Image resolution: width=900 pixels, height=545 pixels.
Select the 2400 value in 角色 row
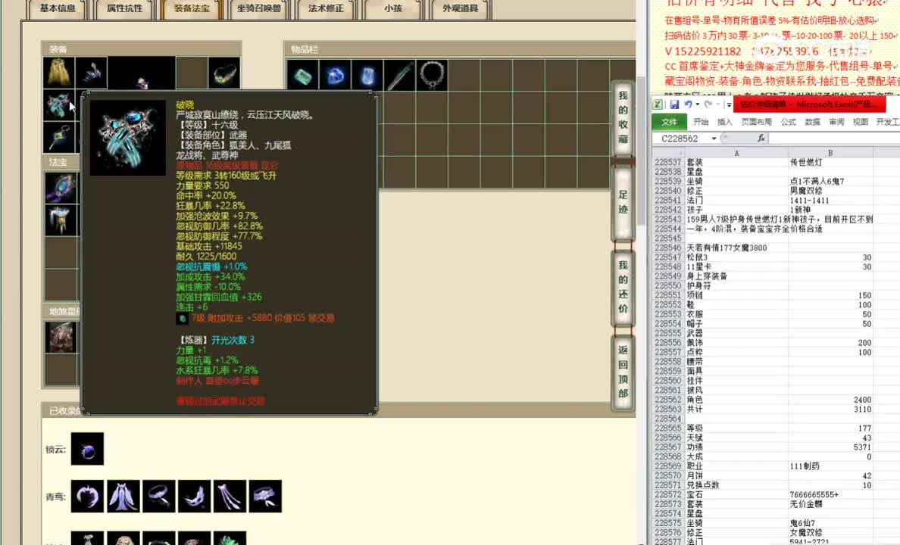coord(830,400)
